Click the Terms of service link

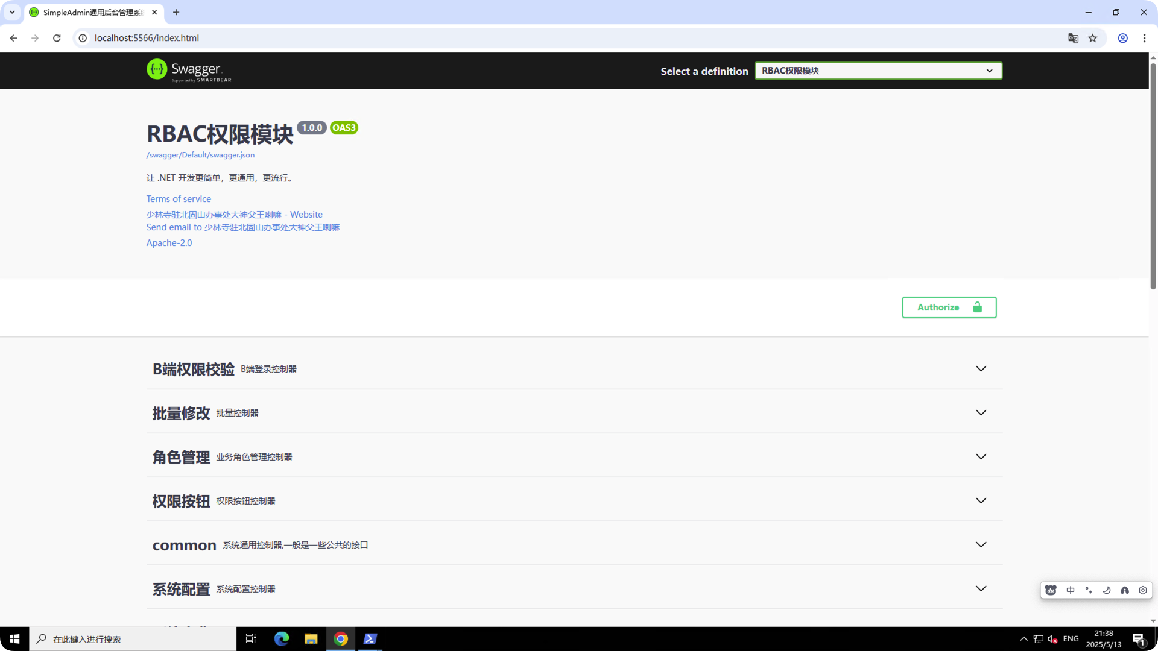point(179,199)
